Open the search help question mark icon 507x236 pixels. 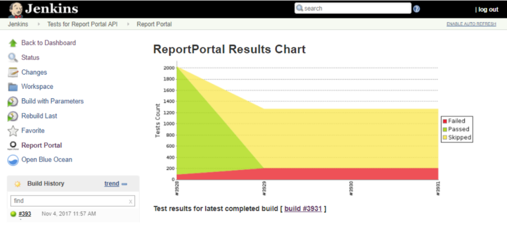416,9
